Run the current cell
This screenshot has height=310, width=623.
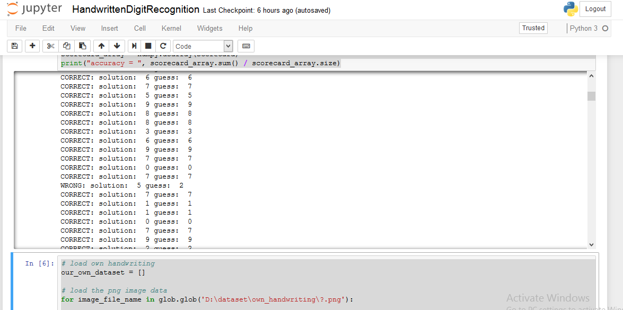coord(134,46)
